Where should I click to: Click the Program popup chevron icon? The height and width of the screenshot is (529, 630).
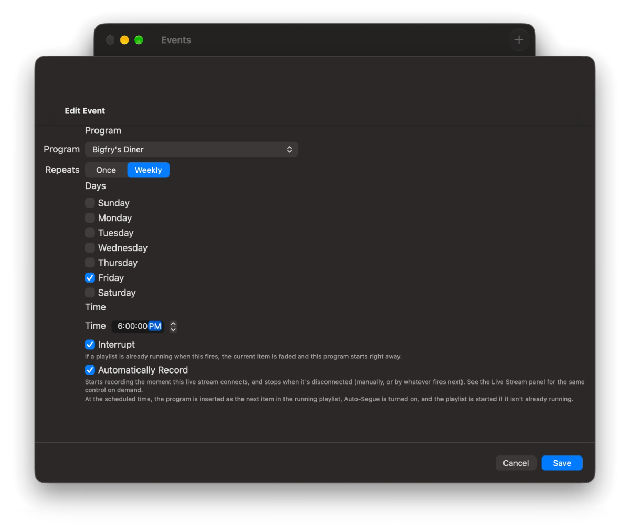click(289, 150)
